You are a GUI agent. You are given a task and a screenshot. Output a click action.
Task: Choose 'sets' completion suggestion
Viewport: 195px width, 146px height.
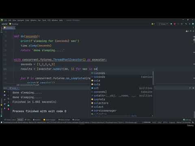[x=122, y=84]
